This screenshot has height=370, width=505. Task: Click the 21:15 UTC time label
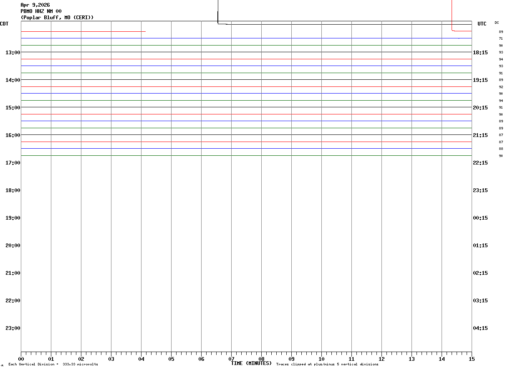480,135
